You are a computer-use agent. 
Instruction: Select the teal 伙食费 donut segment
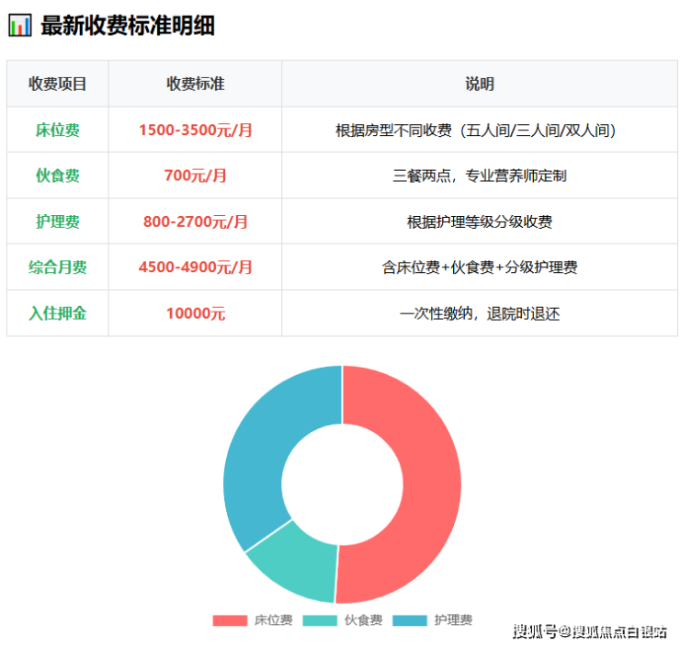click(294, 561)
